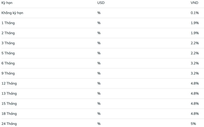The height and width of the screenshot is (127, 204).
Task: Select the "1 Tháng" term label
Action: pos(8,23)
